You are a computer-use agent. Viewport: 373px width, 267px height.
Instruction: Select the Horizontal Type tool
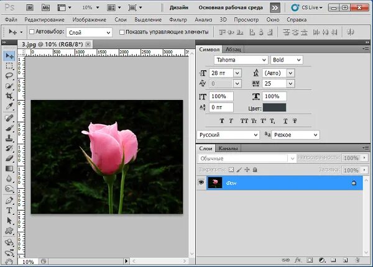9,210
